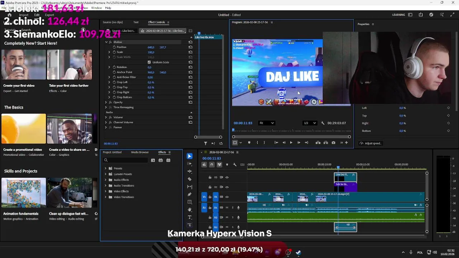Export frame with the camera icon
This screenshot has width=459, height=258.
click(x=333, y=143)
